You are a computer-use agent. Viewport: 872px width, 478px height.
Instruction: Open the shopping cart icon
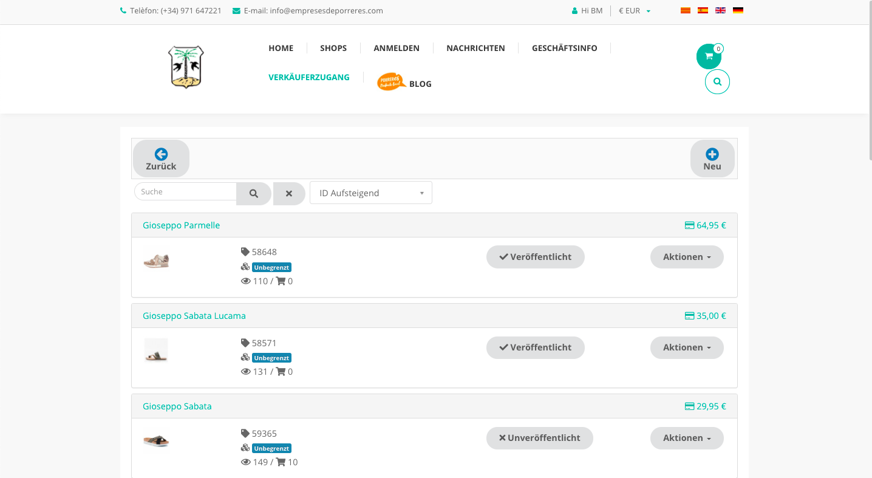pyautogui.click(x=709, y=56)
